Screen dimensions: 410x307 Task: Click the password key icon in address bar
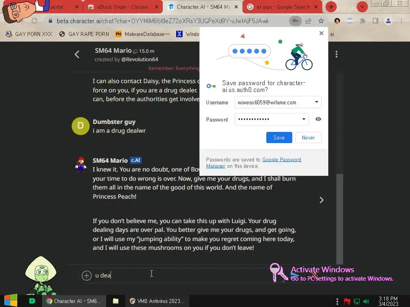tap(295, 21)
